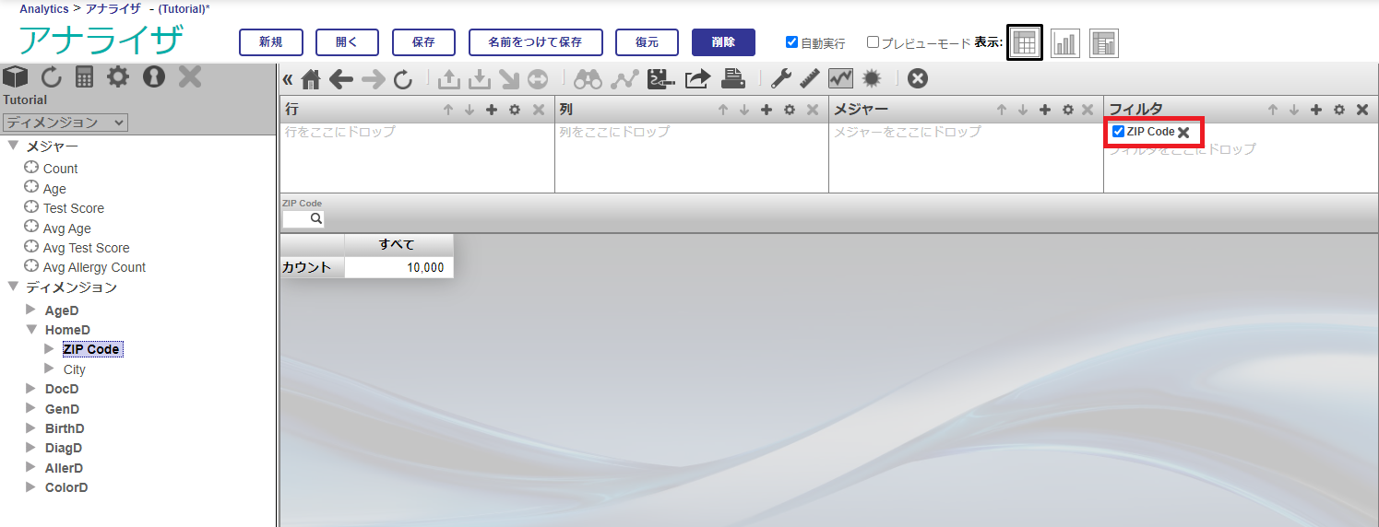Click the wrench icon in toolbar
This screenshot has width=1379, height=527.
point(781,79)
